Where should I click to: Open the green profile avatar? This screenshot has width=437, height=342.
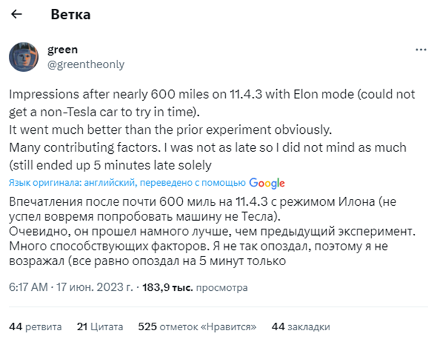point(26,57)
